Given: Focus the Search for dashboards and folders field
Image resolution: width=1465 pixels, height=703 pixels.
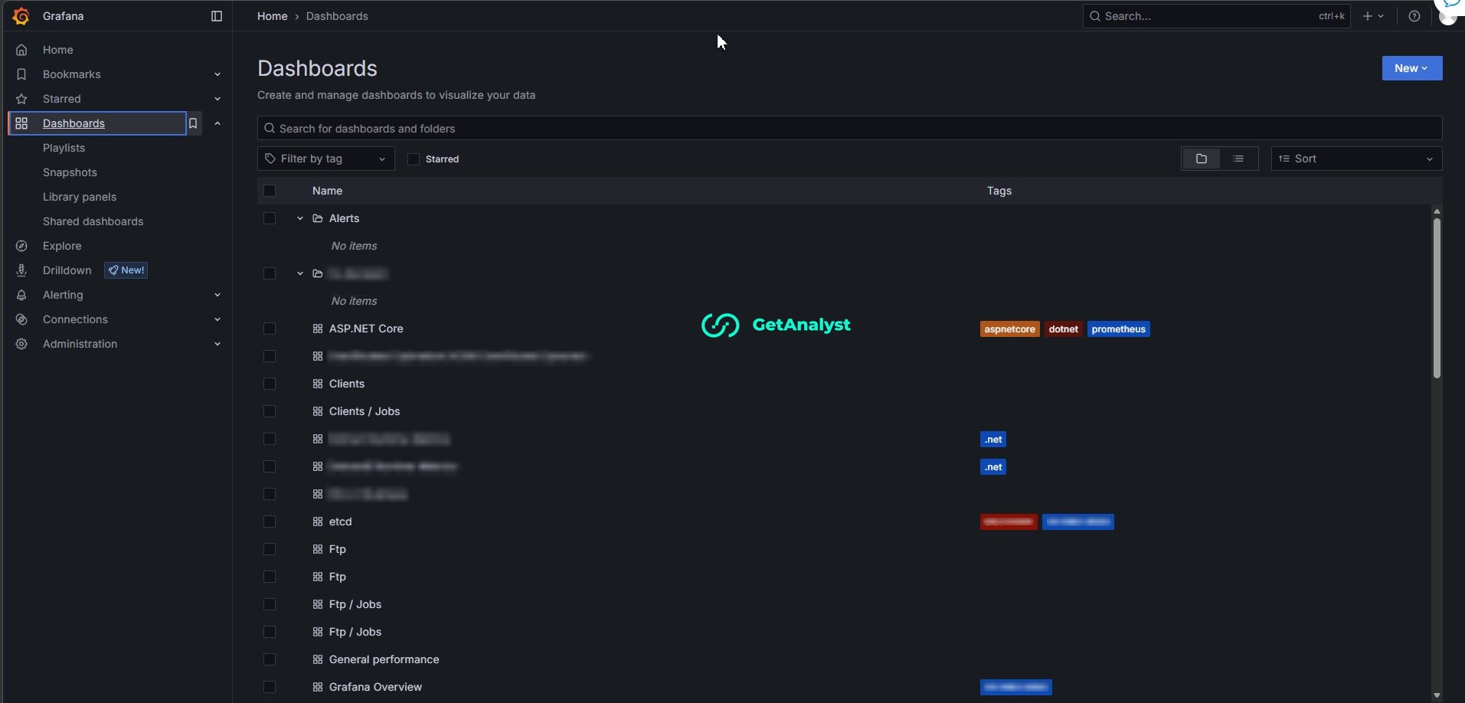Looking at the screenshot, I should (x=849, y=128).
